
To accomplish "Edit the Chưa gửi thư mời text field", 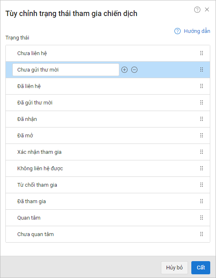I will coord(66,69).
